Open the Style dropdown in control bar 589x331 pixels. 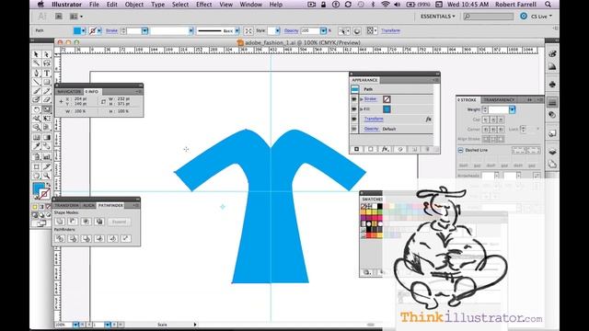tap(277, 30)
